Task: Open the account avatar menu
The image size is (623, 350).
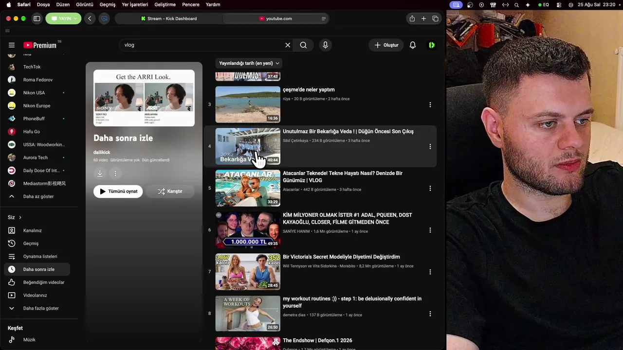Action: [x=432, y=45]
